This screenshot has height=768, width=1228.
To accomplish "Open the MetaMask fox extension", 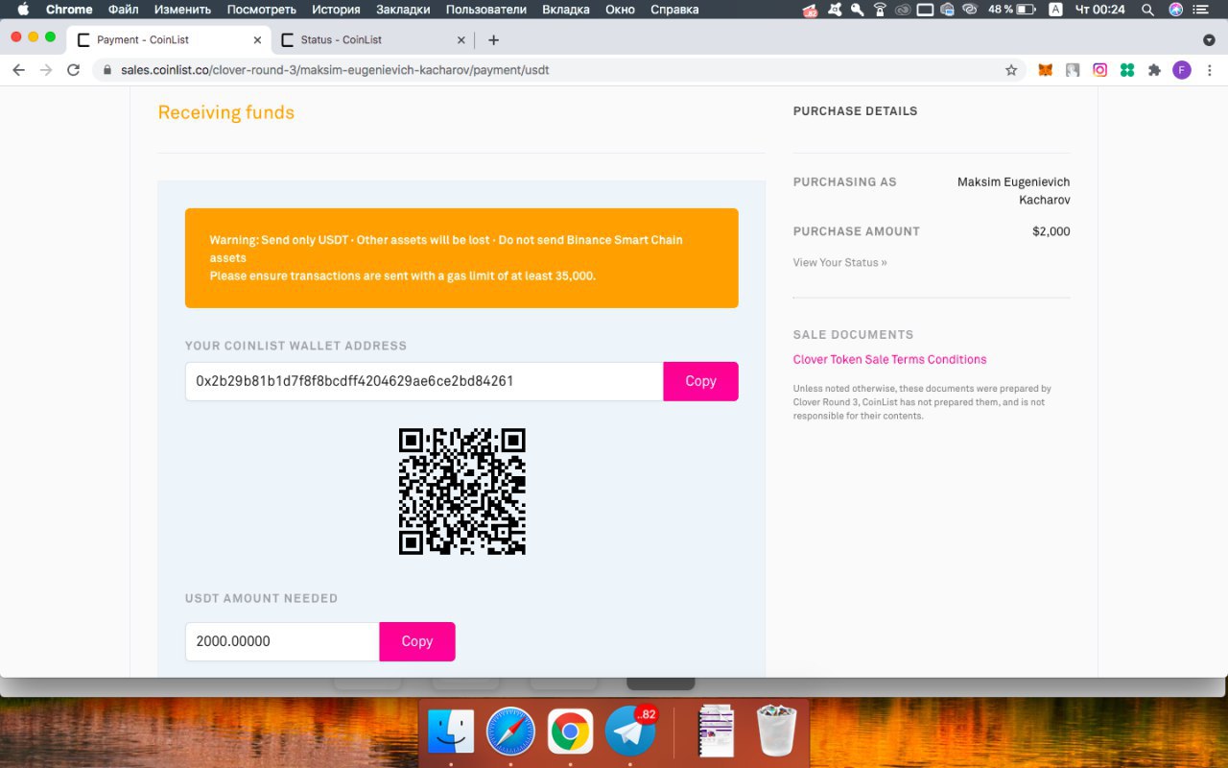I will pos(1046,70).
